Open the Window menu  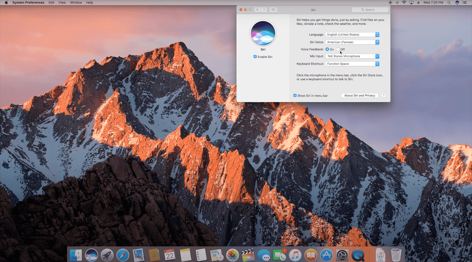(76, 3)
